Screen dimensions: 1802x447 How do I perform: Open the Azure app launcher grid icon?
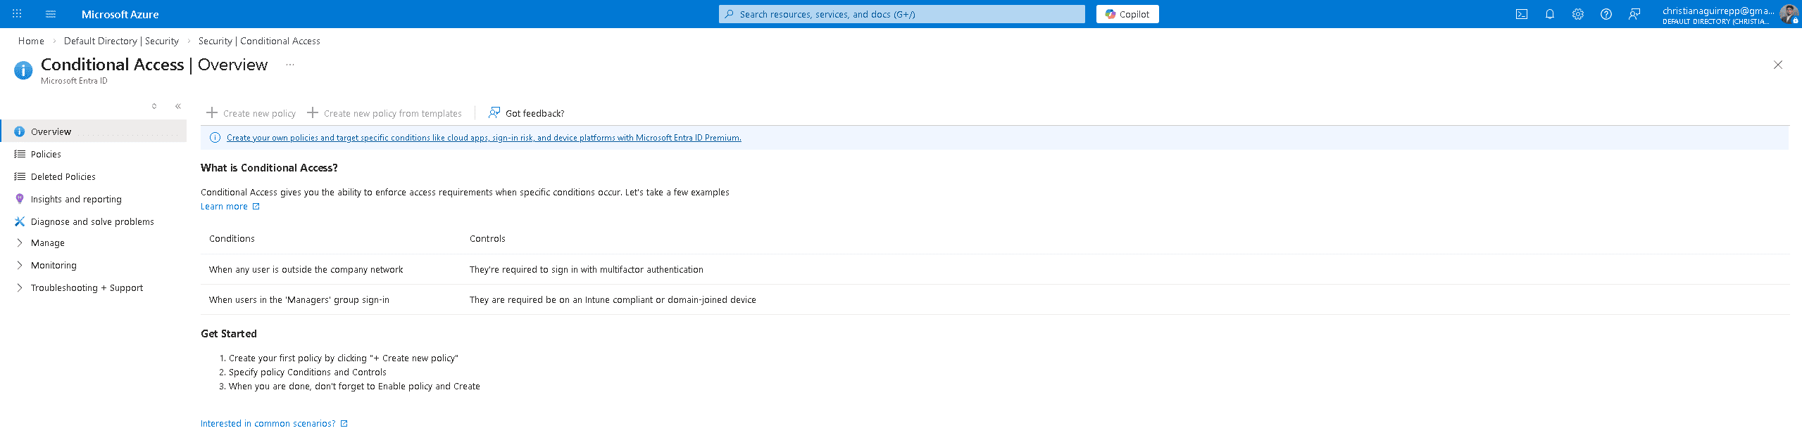coord(17,14)
